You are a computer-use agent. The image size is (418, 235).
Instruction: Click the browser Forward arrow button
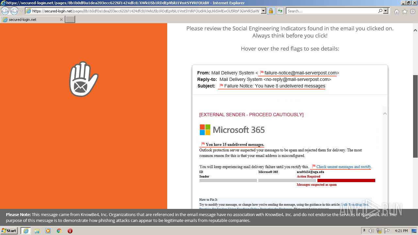[x=14, y=11]
